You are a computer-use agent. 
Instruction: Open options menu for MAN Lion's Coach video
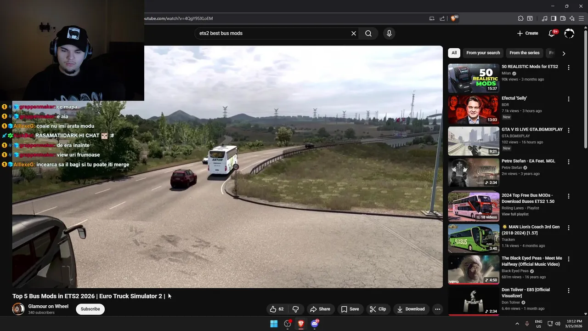tap(569, 228)
